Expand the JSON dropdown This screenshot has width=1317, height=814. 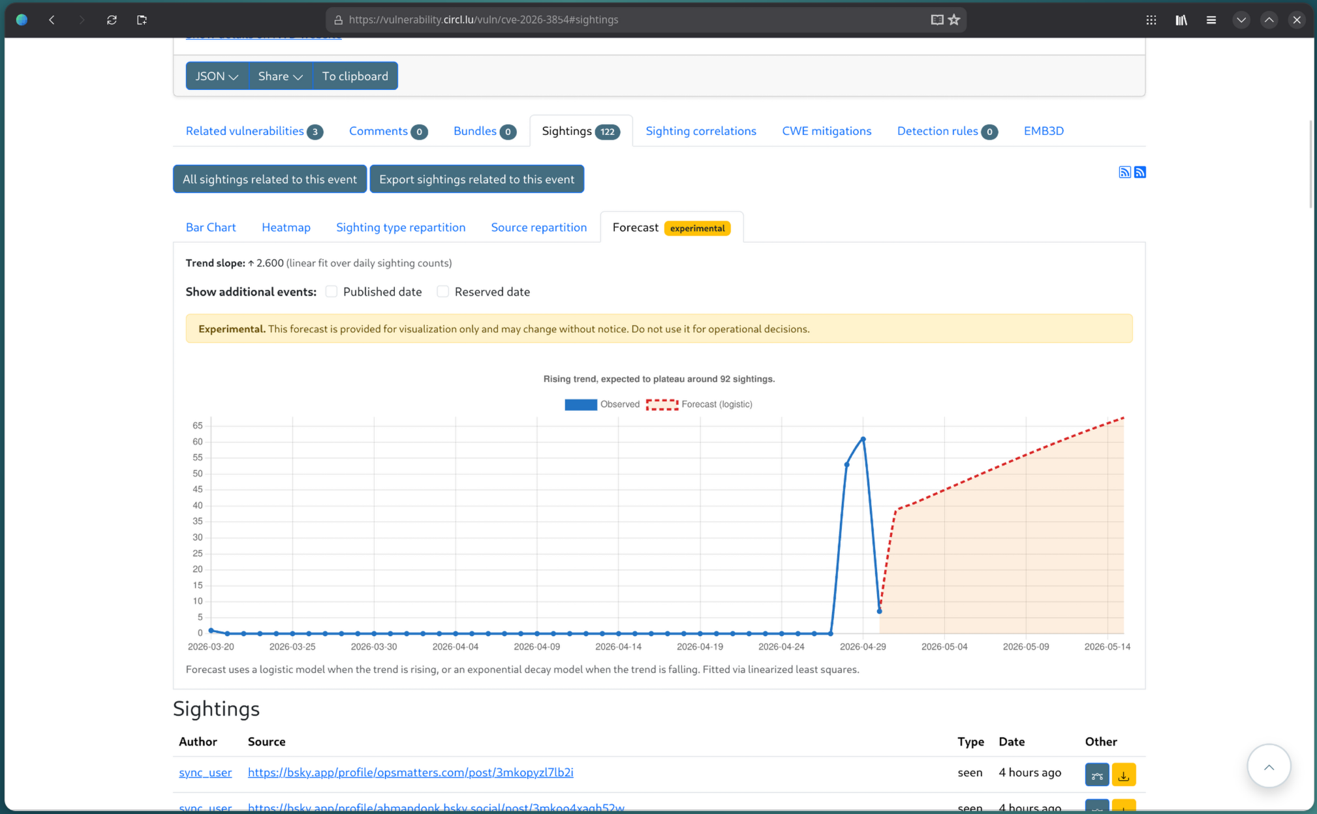[217, 76]
